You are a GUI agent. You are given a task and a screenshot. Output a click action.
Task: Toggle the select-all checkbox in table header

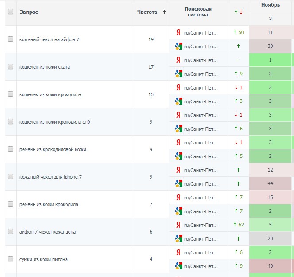point(11,12)
